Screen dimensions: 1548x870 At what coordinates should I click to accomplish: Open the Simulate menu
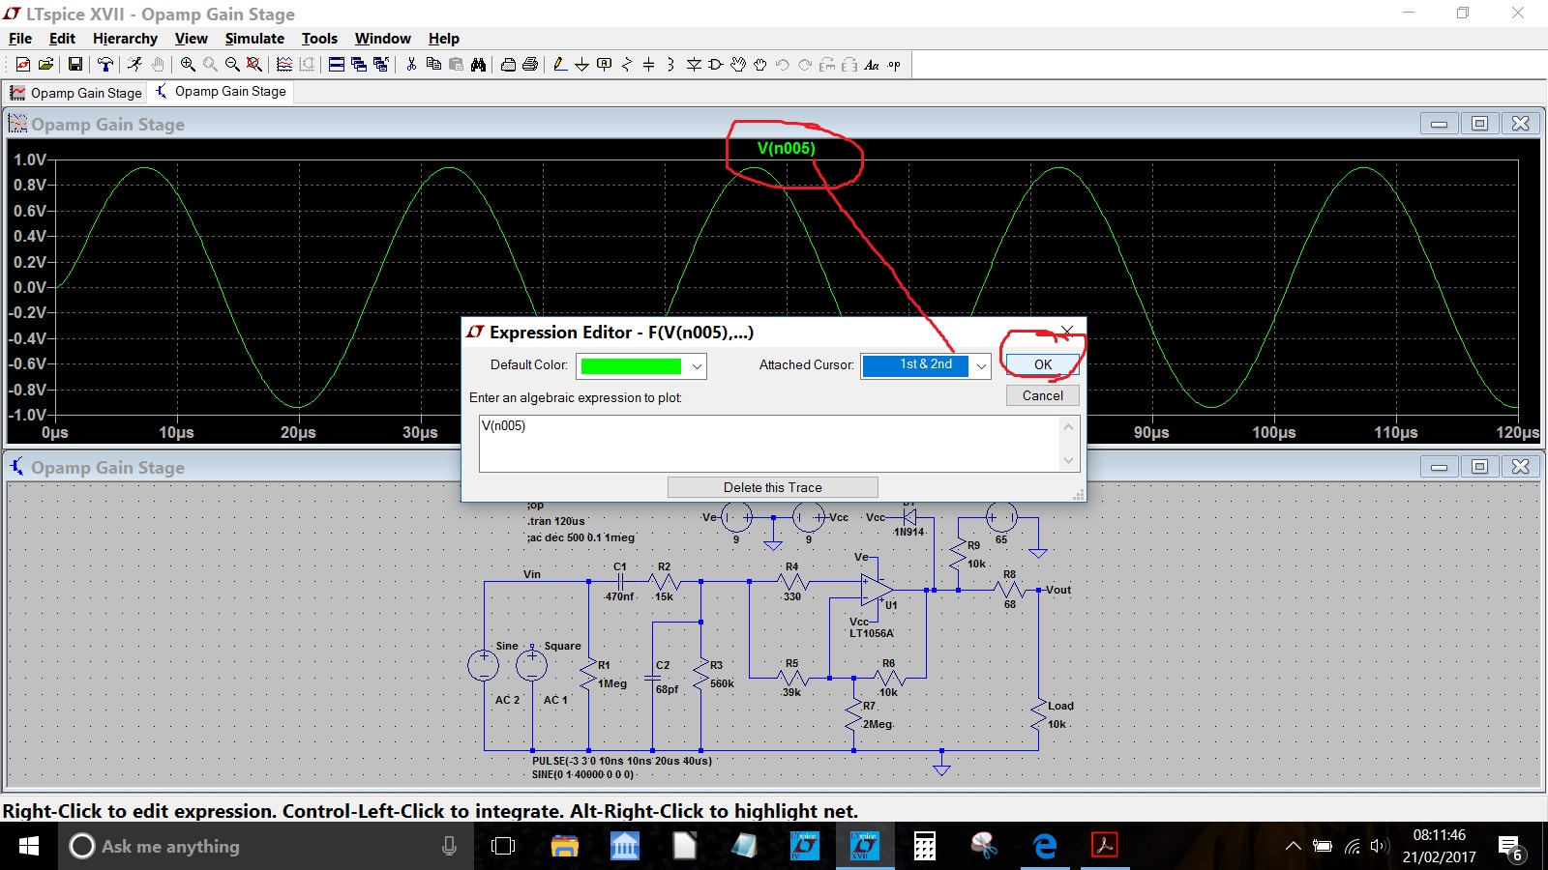(x=254, y=39)
